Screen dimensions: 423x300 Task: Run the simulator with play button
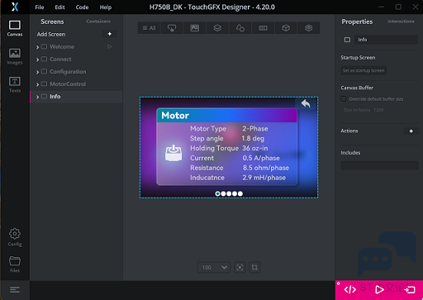click(x=379, y=289)
